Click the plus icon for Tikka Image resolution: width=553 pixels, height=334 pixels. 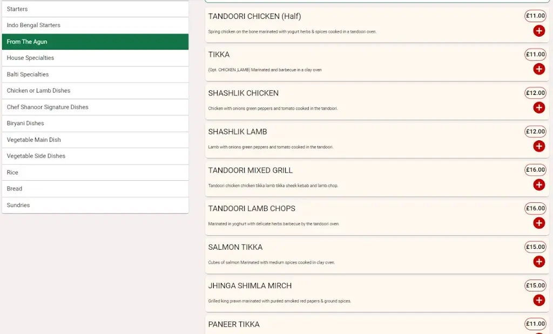(x=538, y=69)
